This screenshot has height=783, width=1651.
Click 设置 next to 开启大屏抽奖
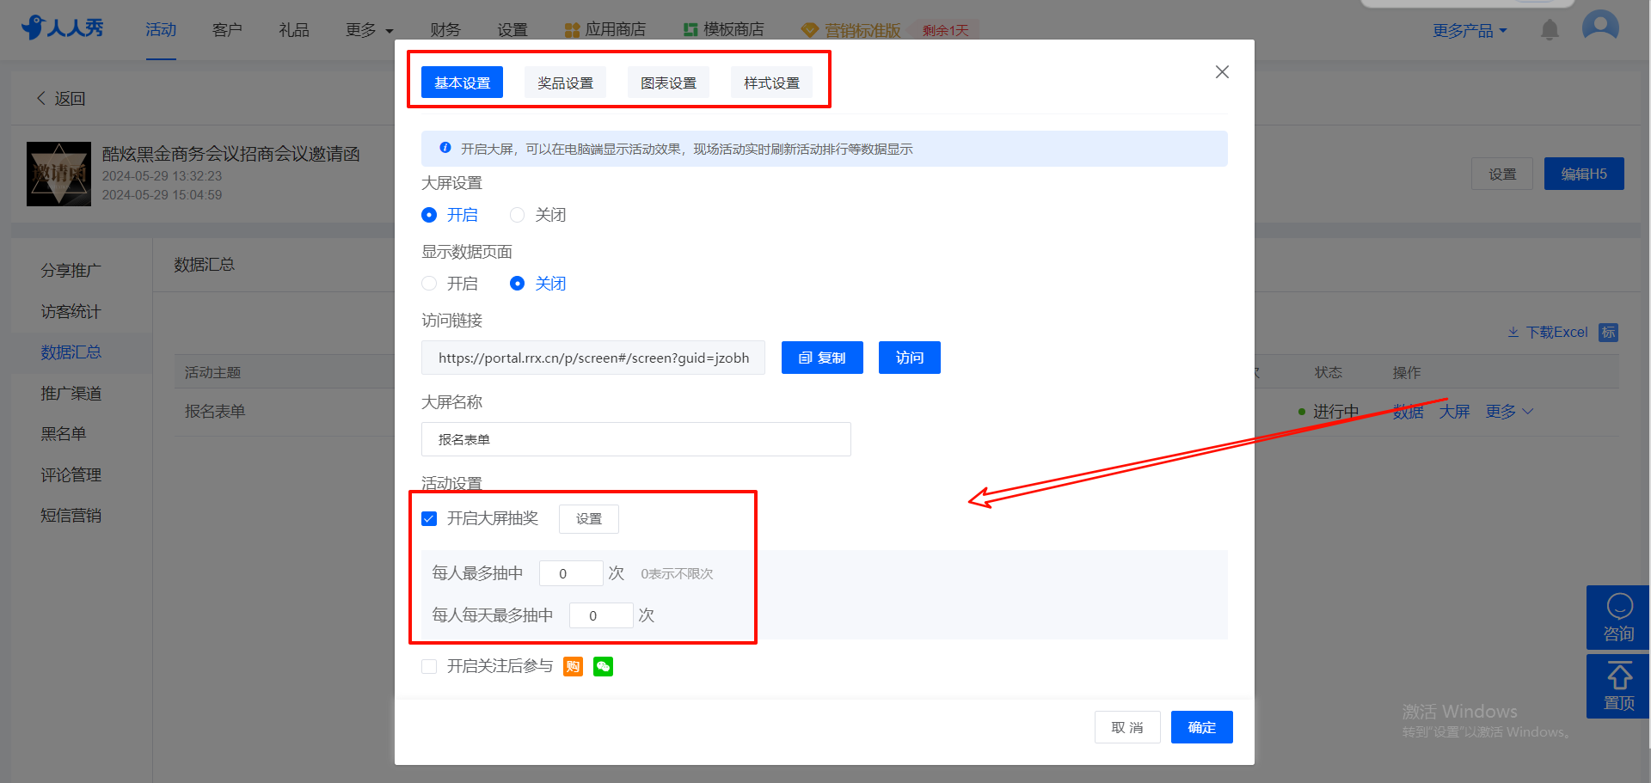pos(589,518)
